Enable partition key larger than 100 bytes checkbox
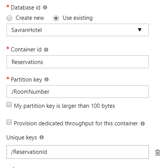Screen dimensions: 166x168 [9, 105]
